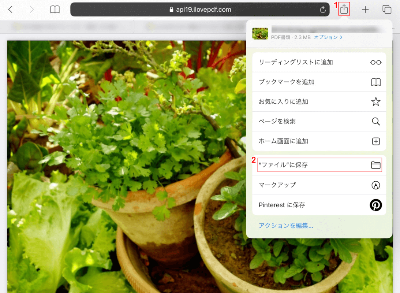Show all tabs overview icon
This screenshot has width=400, height=293.
(x=387, y=10)
